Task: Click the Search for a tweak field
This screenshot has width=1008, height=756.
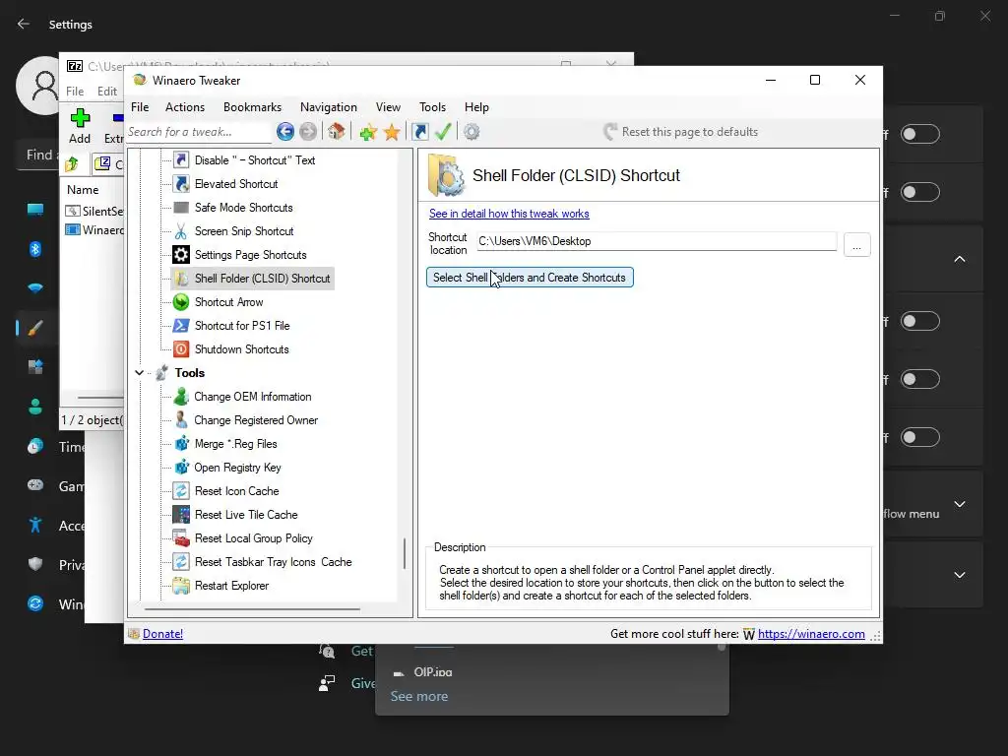Action: point(199,132)
